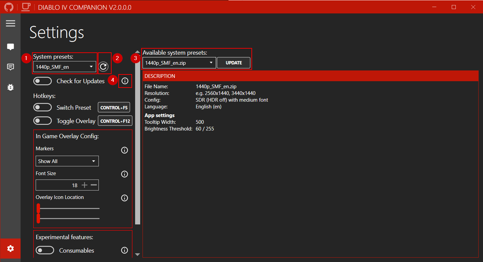This screenshot has width=483, height=262.
Task: Open the bug debug sidebar page
Action: (10, 87)
